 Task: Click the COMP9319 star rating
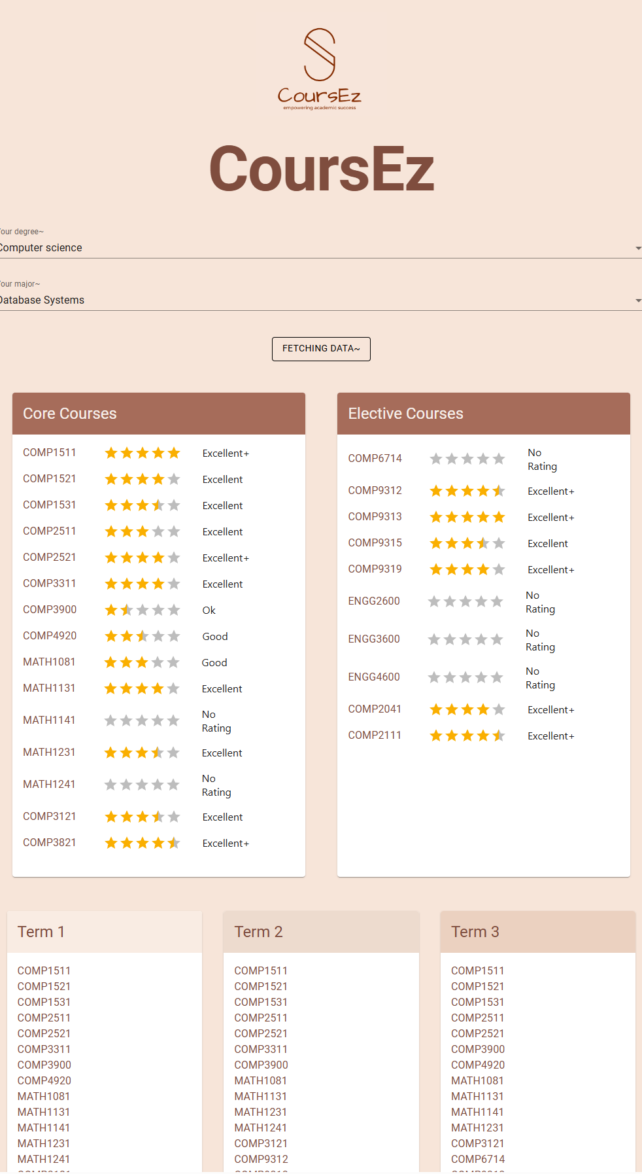[467, 569]
